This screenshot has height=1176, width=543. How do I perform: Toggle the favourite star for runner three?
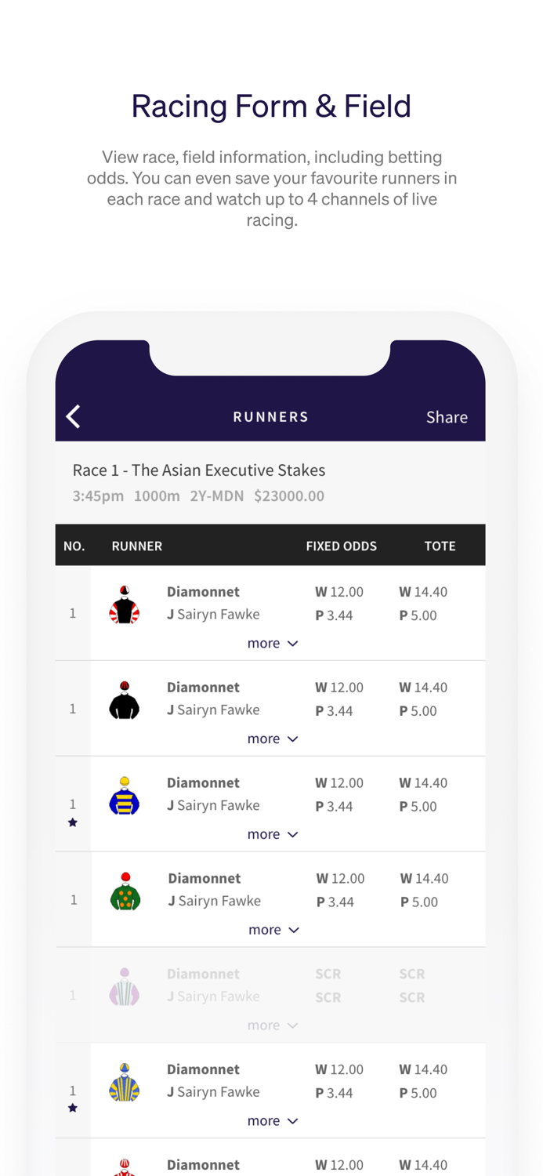click(x=72, y=822)
